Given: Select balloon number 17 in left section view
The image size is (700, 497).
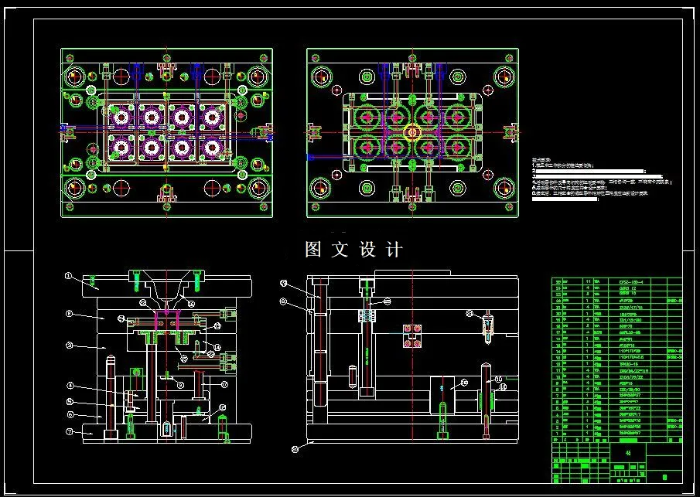Looking at the screenshot, I should pyautogui.click(x=224, y=384).
